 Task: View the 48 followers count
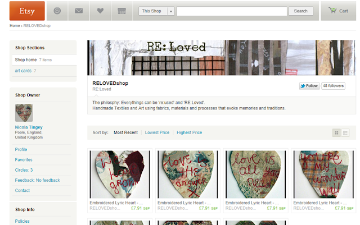pos(333,86)
